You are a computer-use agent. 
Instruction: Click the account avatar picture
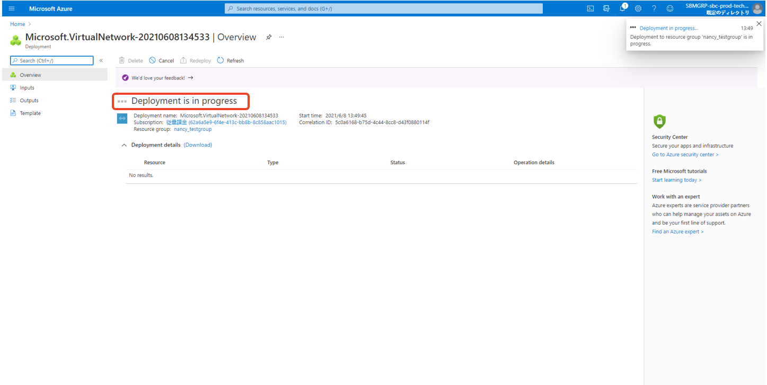click(758, 8)
